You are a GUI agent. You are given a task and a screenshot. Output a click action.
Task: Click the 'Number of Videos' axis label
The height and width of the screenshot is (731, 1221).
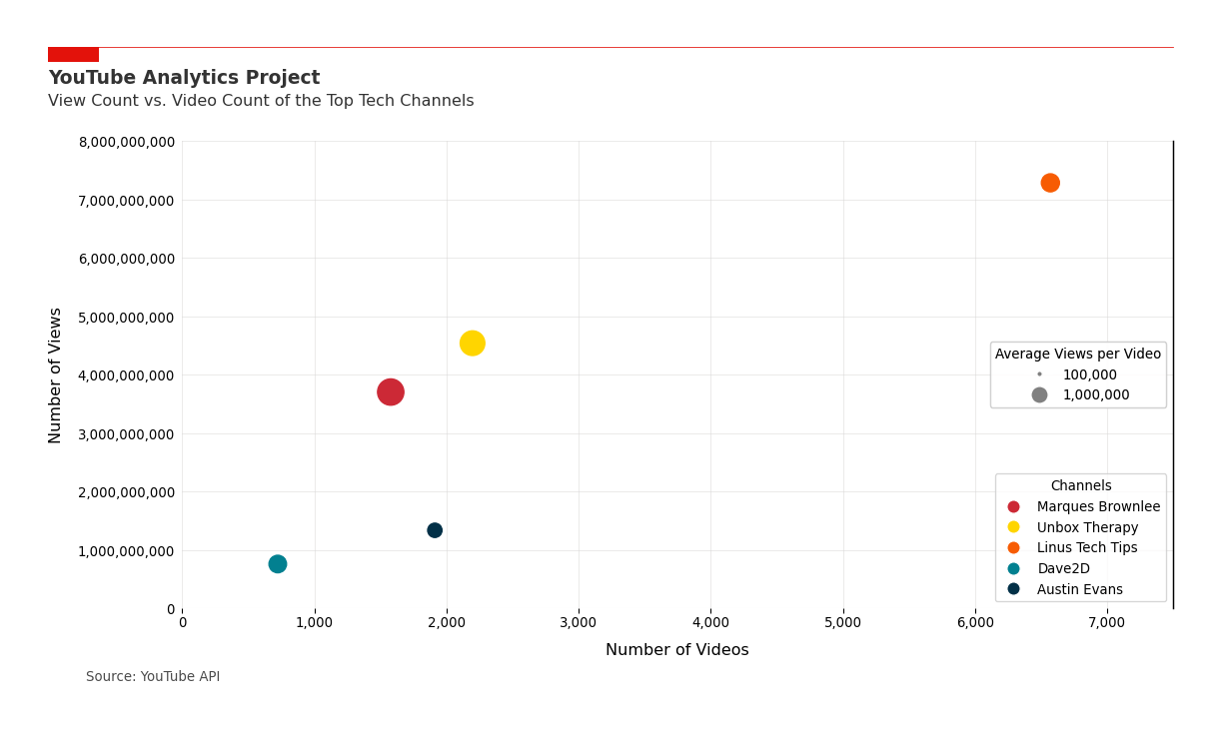pyautogui.click(x=677, y=650)
